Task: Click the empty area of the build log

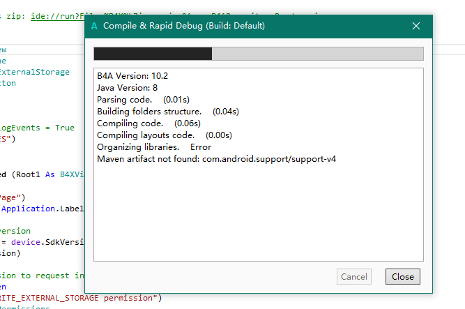Action: (x=258, y=216)
